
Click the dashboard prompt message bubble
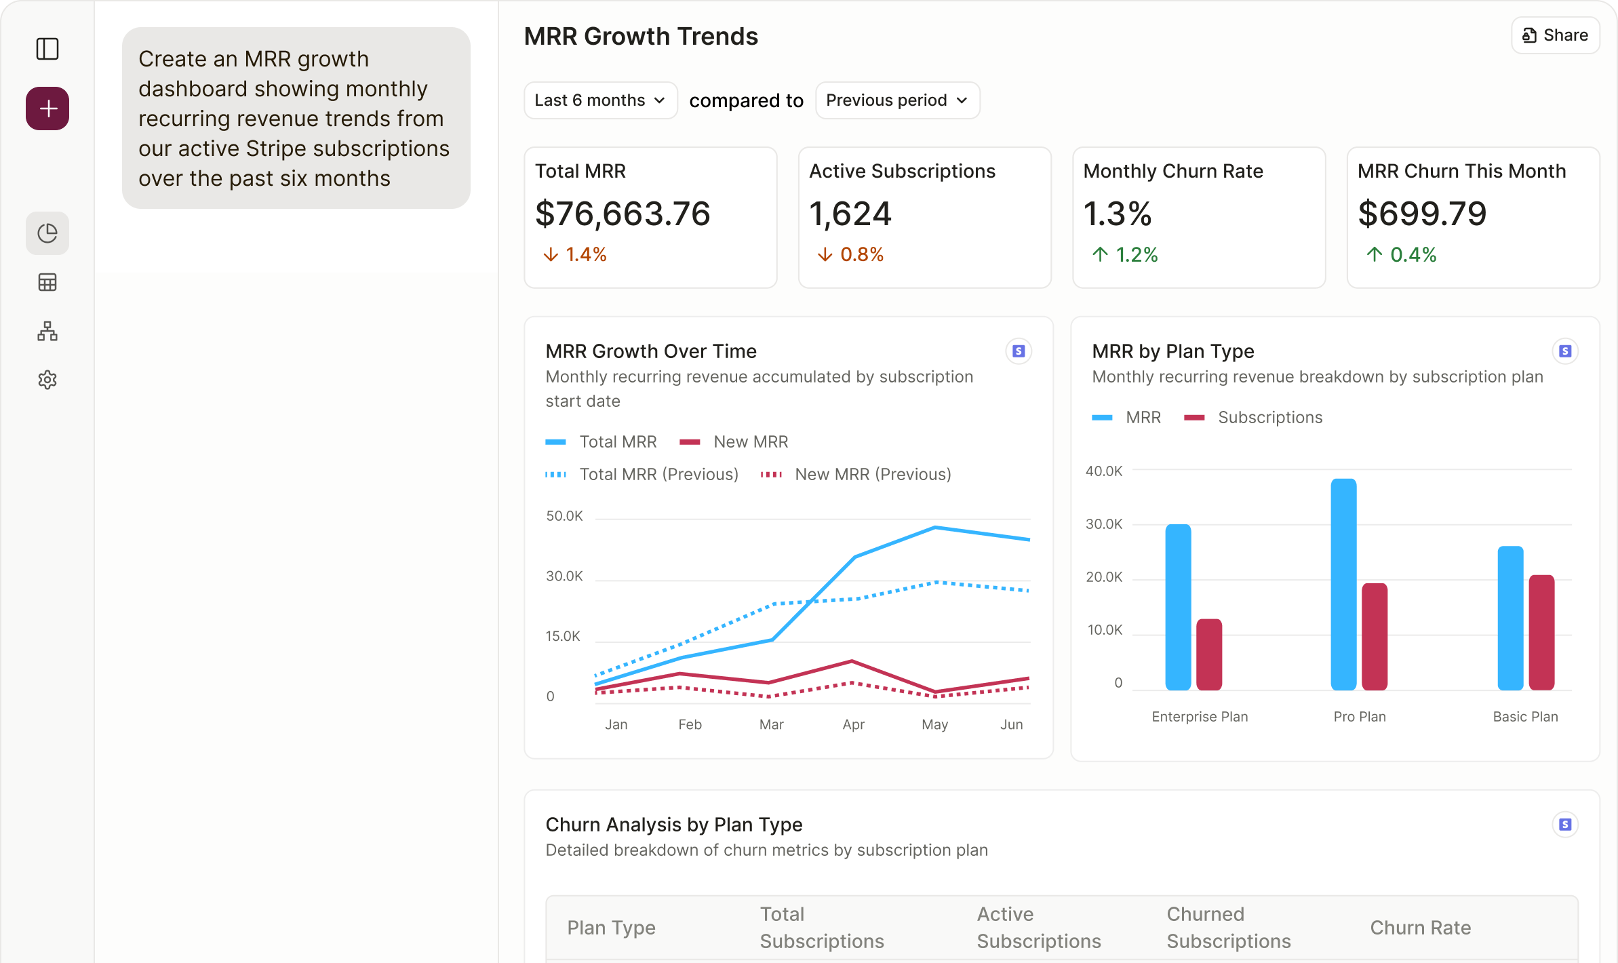pos(296,118)
